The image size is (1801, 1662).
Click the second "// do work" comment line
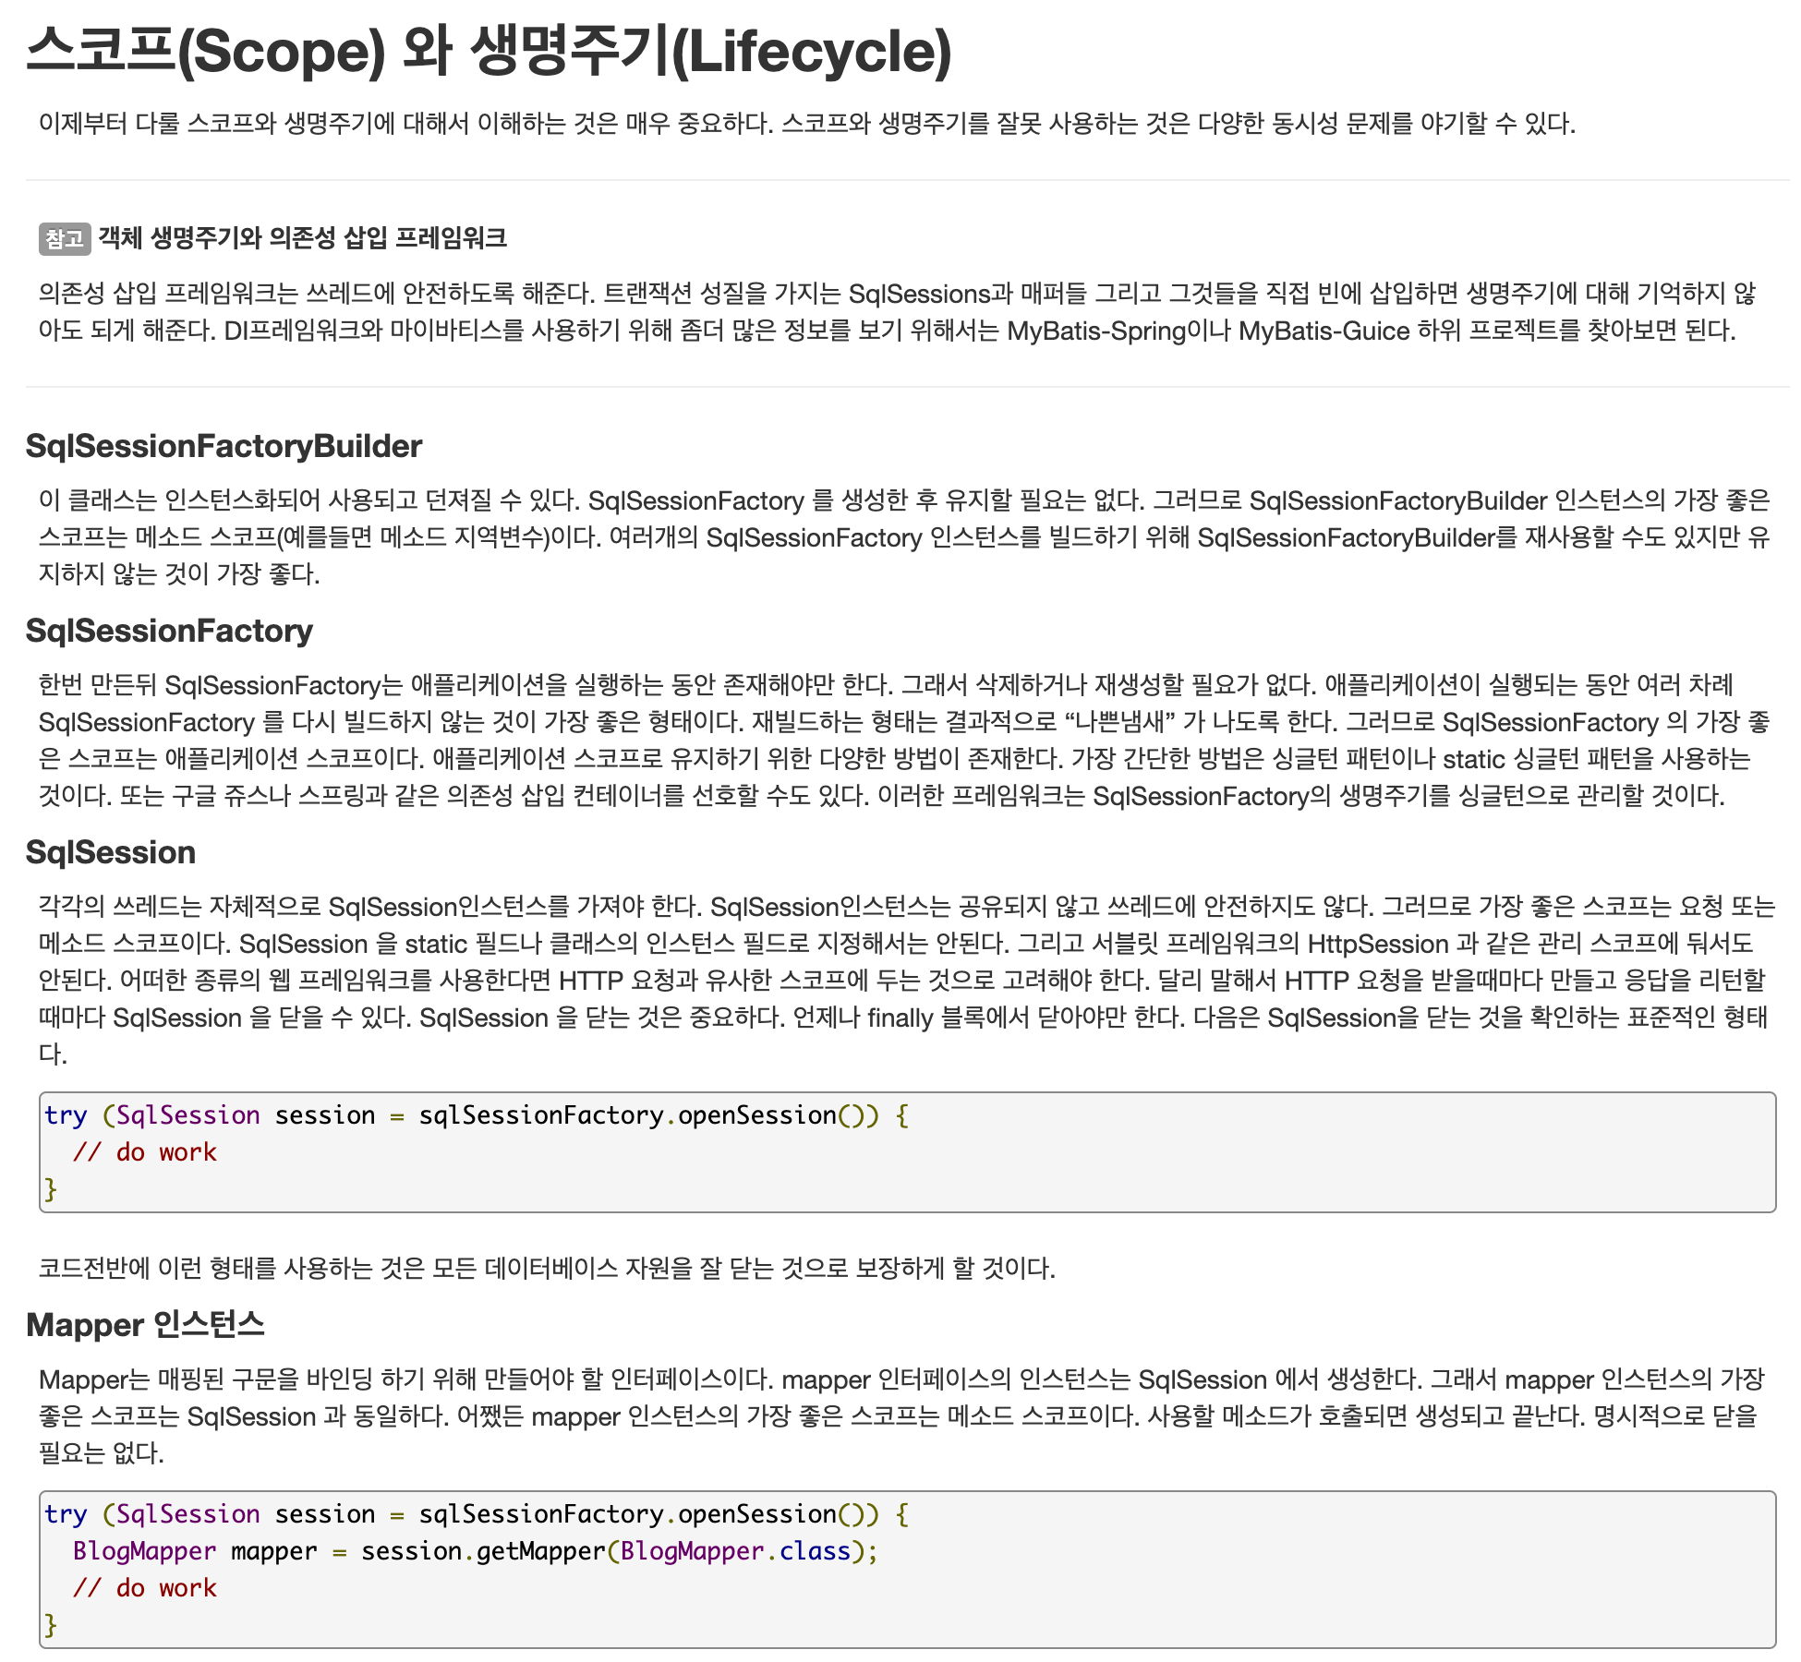pyautogui.click(x=144, y=1588)
